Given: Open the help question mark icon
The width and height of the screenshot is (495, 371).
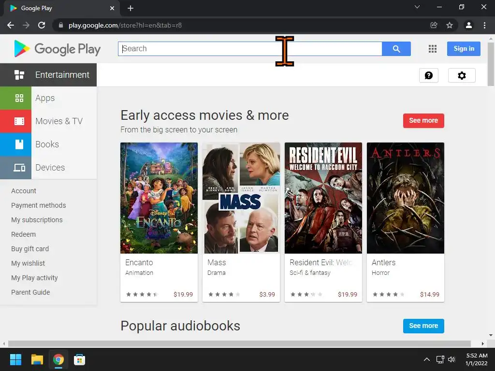Looking at the screenshot, I should tap(429, 75).
